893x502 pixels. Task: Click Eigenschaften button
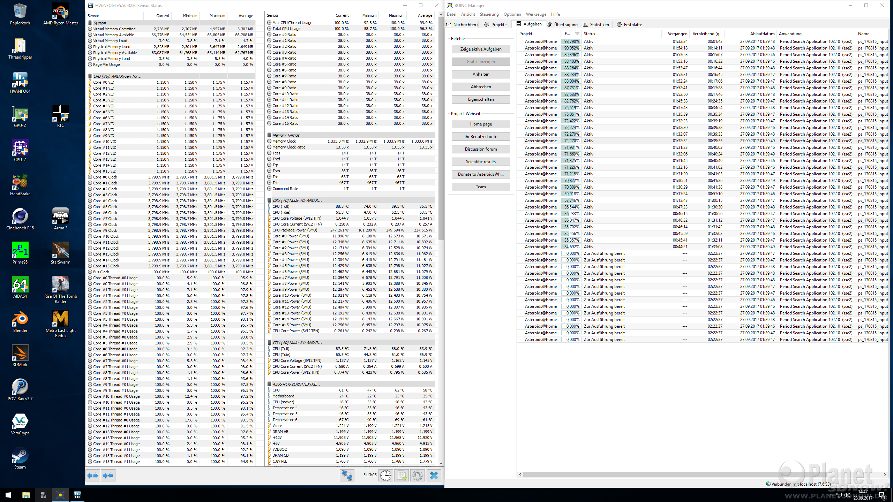pyautogui.click(x=481, y=99)
